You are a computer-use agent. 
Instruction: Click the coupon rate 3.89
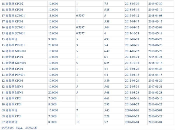point(107,81)
